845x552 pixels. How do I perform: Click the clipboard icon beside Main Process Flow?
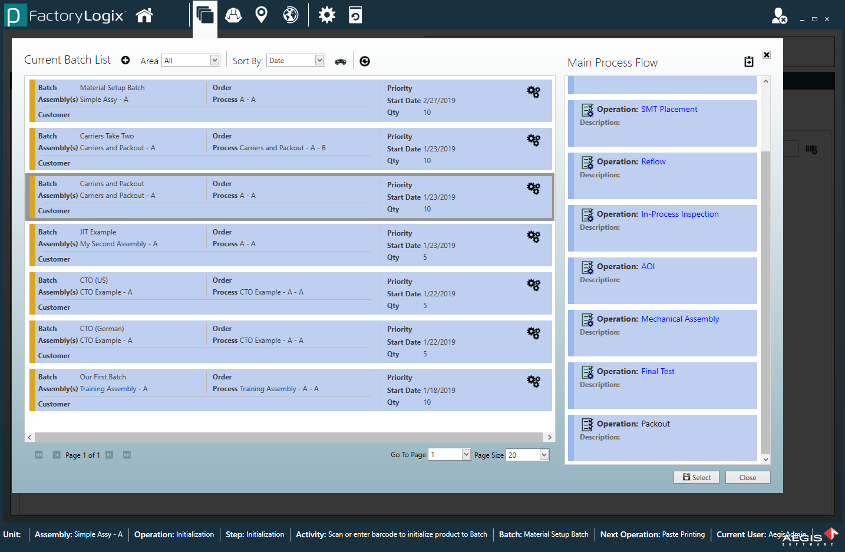[748, 61]
